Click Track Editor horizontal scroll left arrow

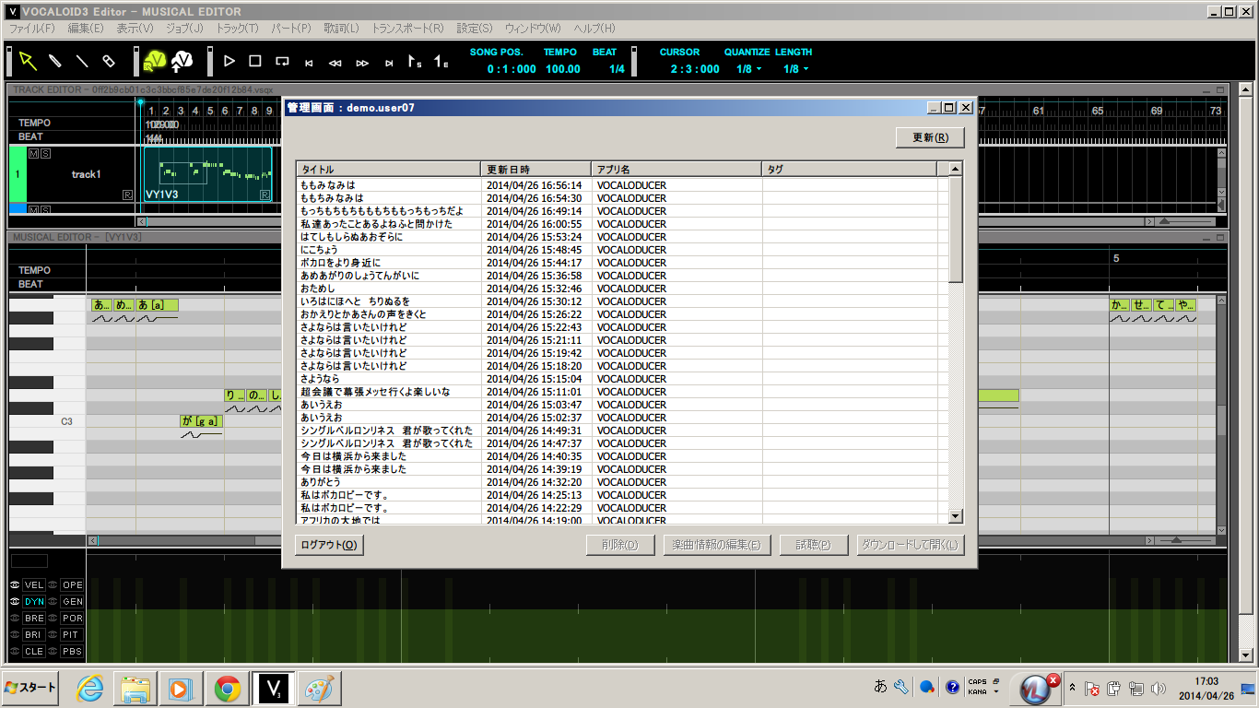pyautogui.click(x=141, y=221)
